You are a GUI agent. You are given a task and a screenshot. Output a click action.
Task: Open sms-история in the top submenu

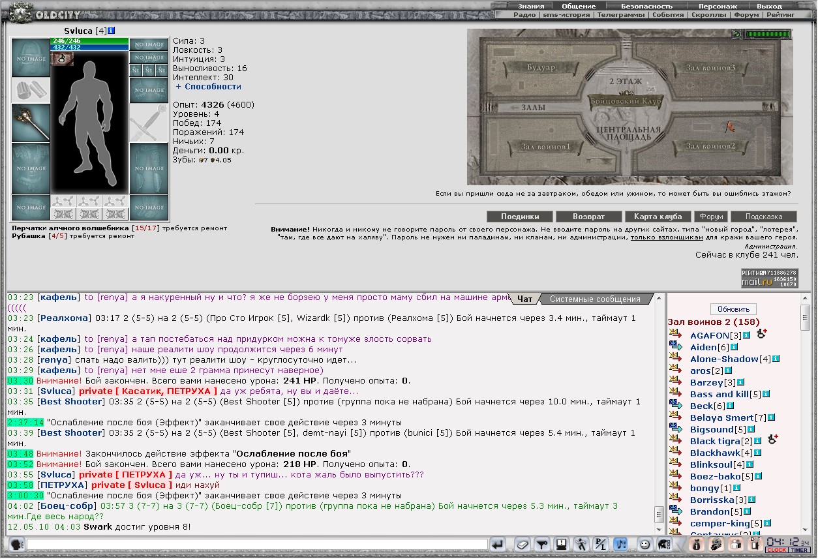pyautogui.click(x=566, y=14)
